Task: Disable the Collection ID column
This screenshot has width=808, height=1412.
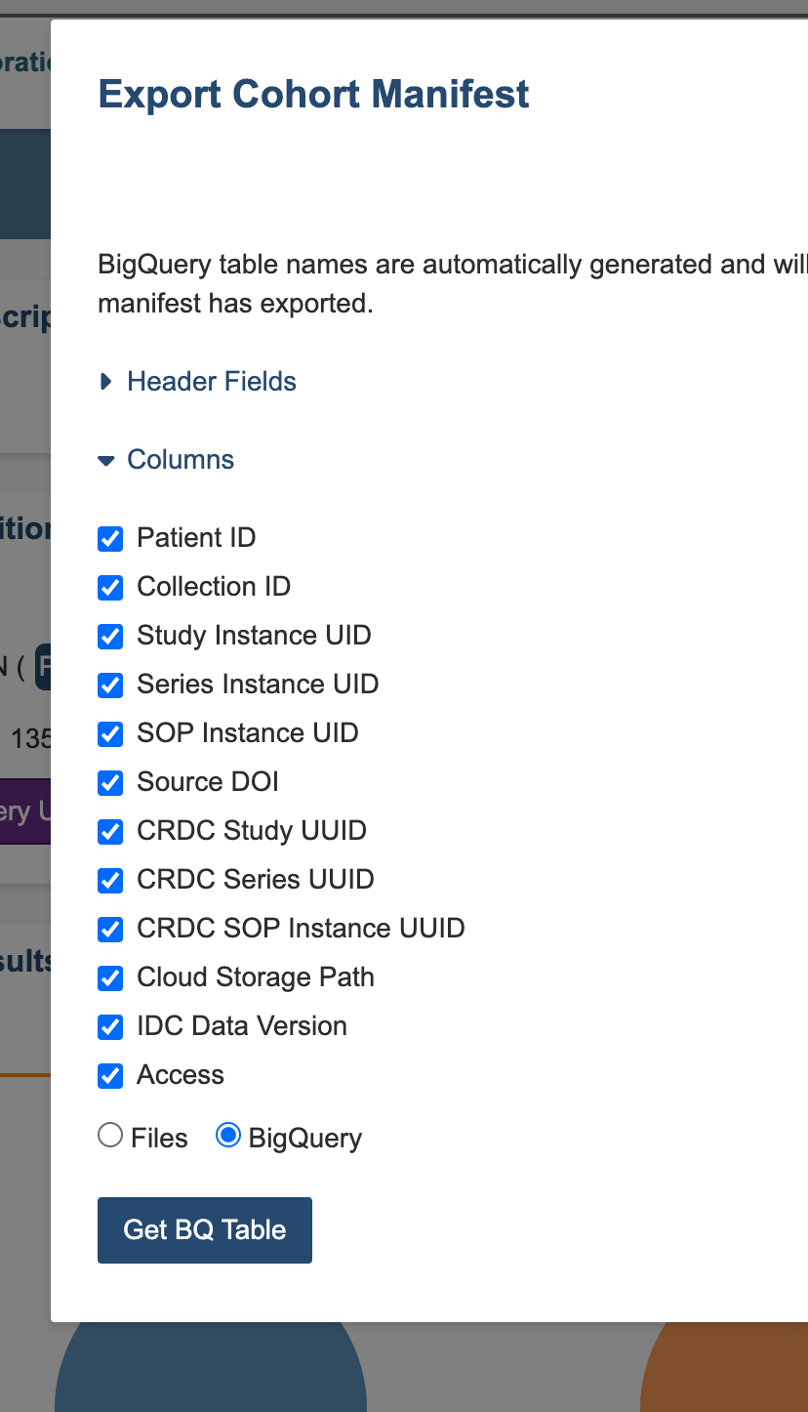Action: pyautogui.click(x=110, y=587)
